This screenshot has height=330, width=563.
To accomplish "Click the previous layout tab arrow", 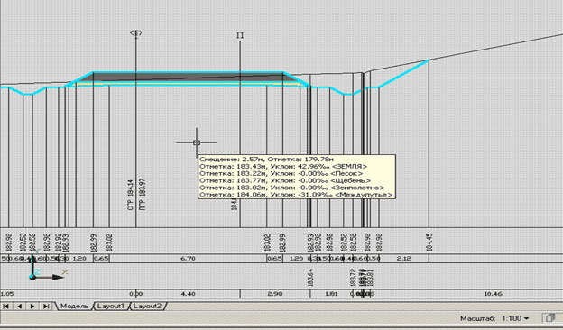I will 20,307.
